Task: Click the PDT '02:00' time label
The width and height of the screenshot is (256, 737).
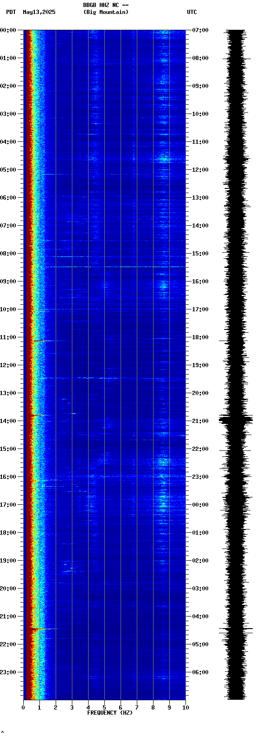Action: [8, 86]
